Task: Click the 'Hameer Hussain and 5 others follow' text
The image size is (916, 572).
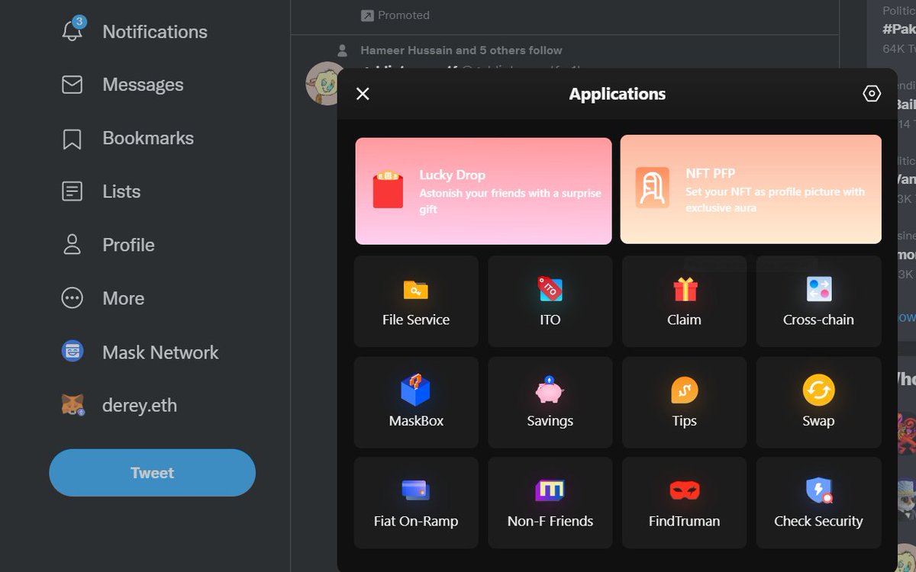Action: coord(461,50)
